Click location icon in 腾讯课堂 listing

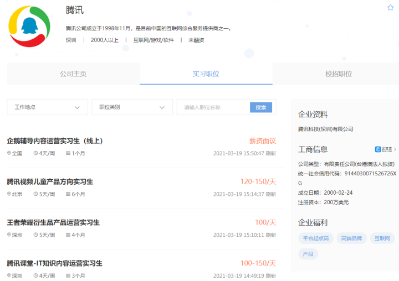tap(9, 275)
